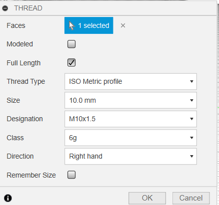Click the THREAD title header text
Viewport: 219px width, 205px height.
[28, 8]
